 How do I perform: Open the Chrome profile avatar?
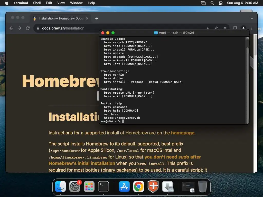tap(243, 28)
